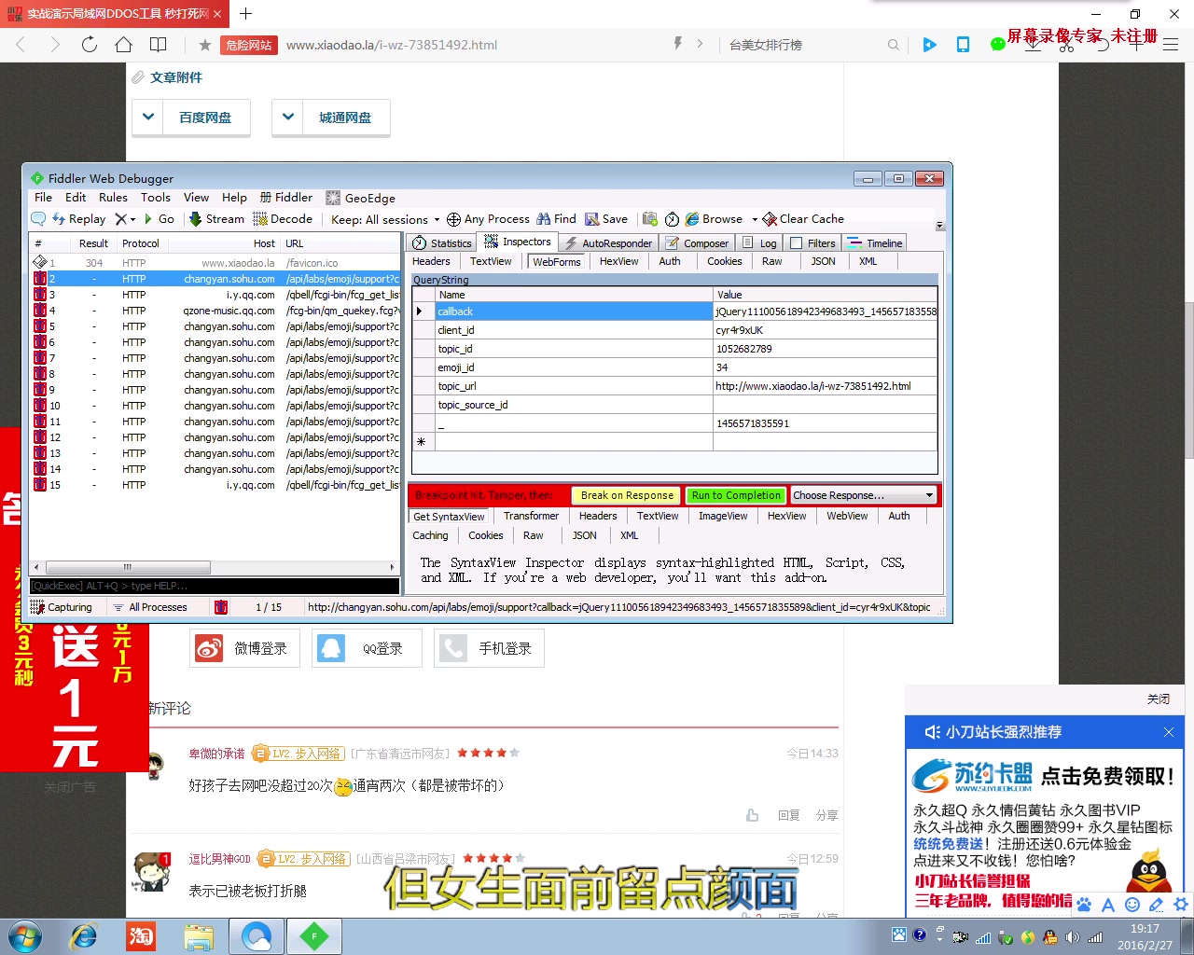
Task: Expand the Fiddler toolbar overflow arrow
Action: click(939, 226)
